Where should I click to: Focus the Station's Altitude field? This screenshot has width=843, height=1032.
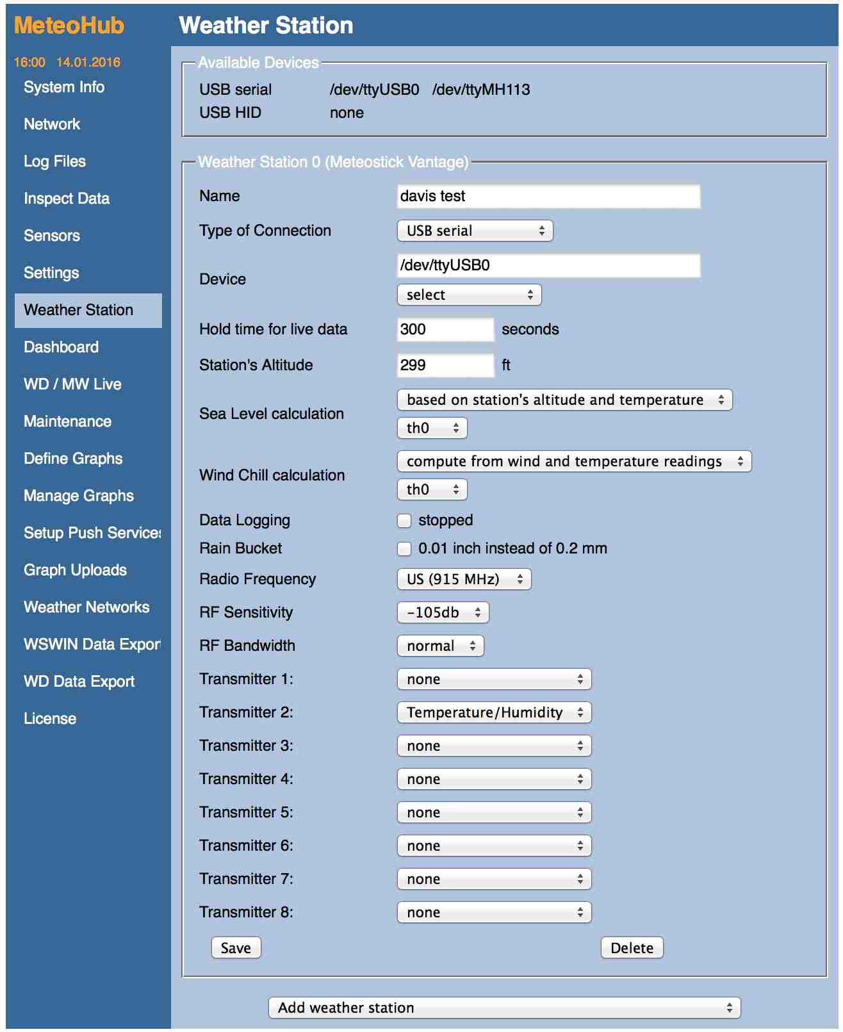[x=445, y=366]
